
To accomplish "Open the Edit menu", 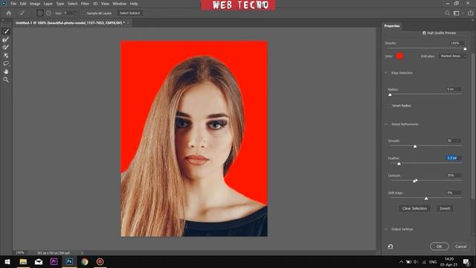I will click(x=23, y=4).
